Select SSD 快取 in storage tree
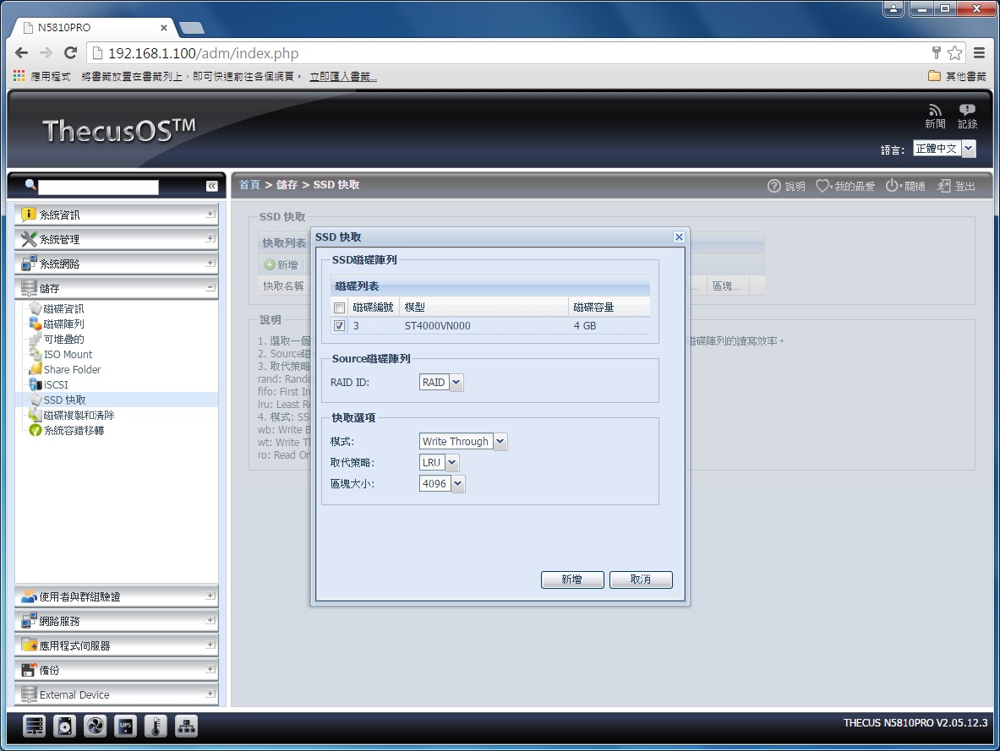This screenshot has height=751, width=1000. tap(64, 400)
